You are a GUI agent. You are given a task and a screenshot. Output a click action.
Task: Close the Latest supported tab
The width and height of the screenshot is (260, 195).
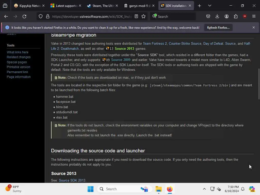coord(80,6)
